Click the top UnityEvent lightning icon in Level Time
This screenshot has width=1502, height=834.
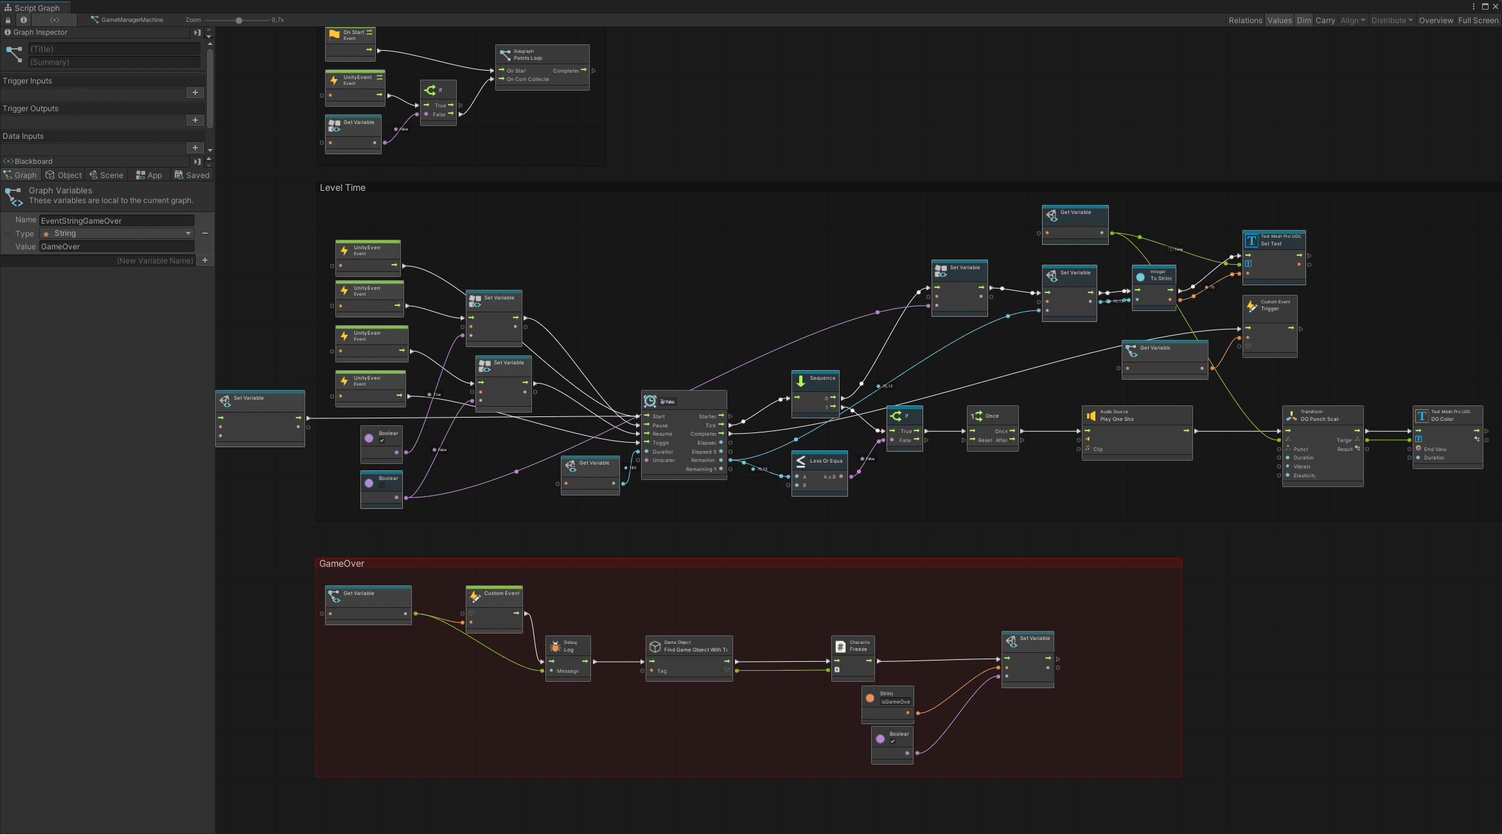[344, 251]
